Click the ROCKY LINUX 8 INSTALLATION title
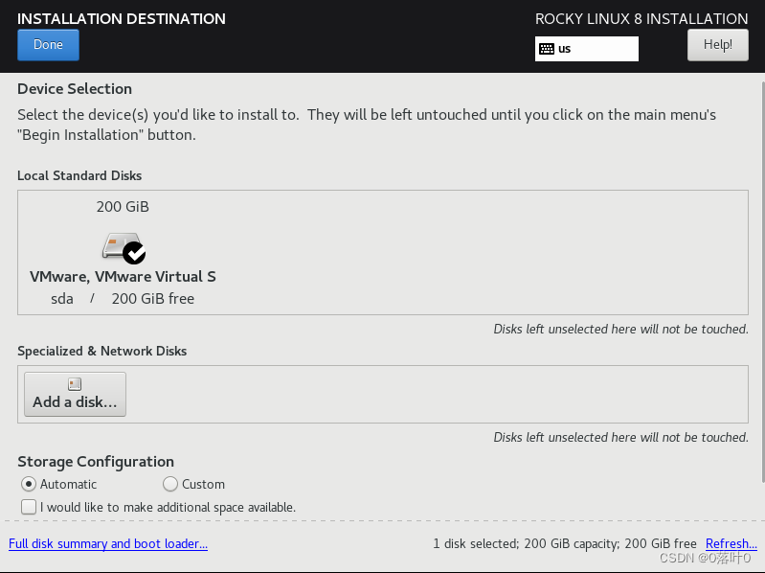The height and width of the screenshot is (573, 765). coord(641,18)
